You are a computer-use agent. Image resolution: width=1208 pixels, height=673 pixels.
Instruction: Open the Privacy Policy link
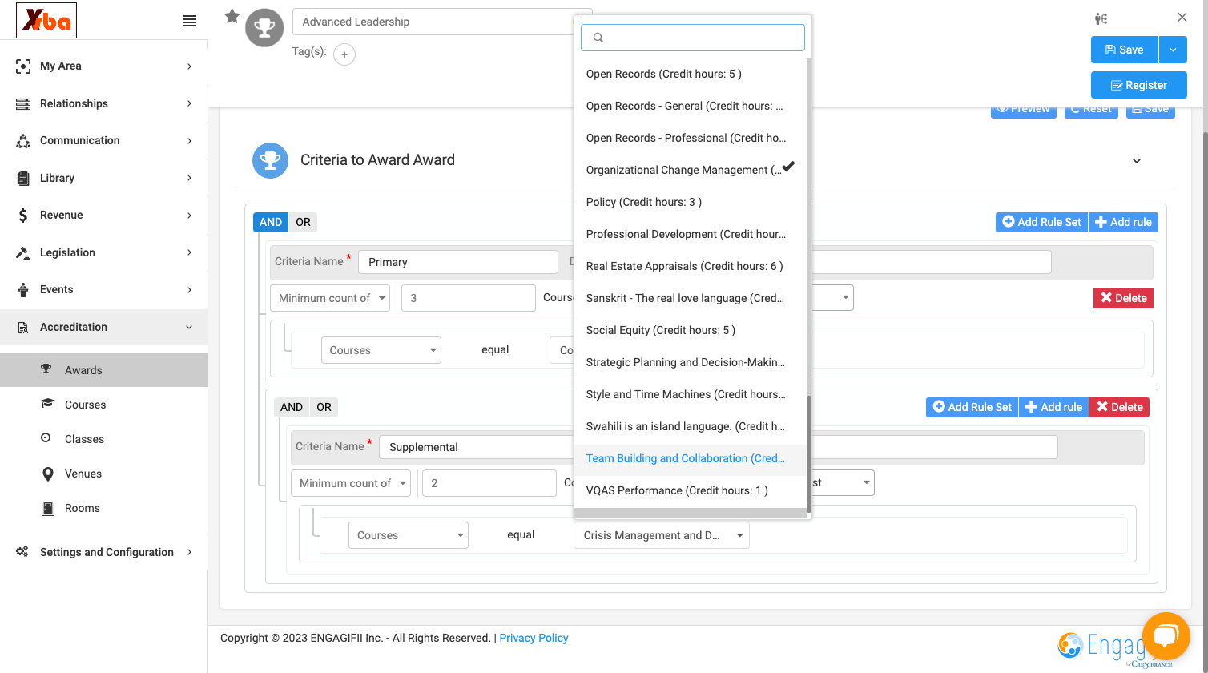534,638
